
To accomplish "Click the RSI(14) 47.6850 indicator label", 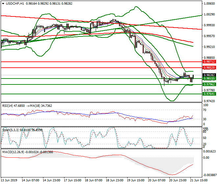I will (x=13, y=106).
